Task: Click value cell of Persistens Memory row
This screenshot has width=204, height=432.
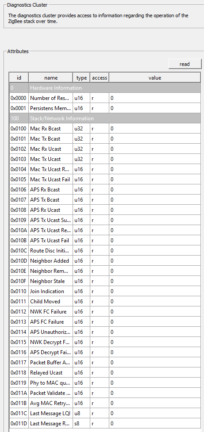Action: point(155,108)
